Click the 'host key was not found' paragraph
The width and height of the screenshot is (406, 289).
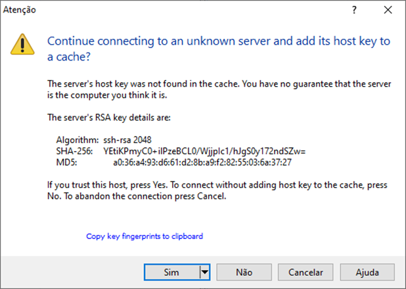[x=219, y=89]
